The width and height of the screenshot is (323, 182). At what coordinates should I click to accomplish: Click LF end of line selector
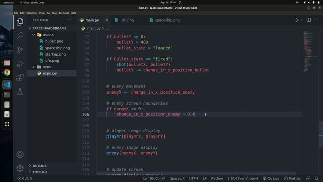205,178
